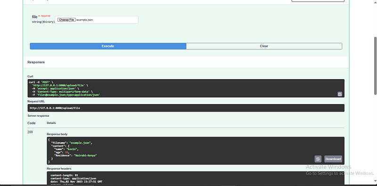Screen dimensions: 377x186
Task: Click the Clear button
Action: (264, 46)
